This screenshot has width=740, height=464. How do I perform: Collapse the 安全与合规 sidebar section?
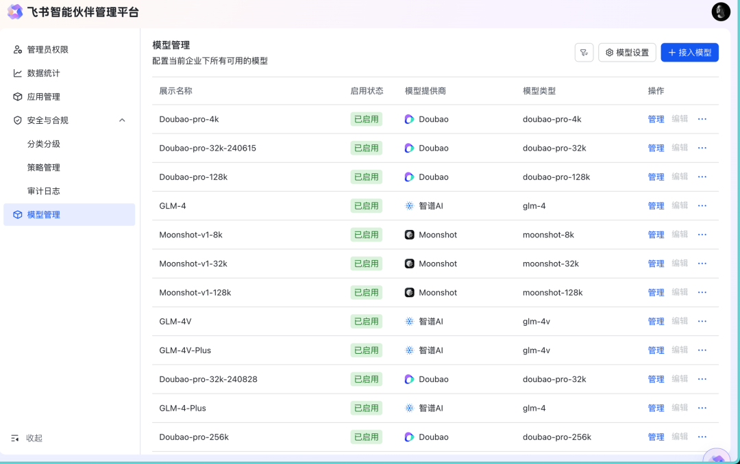pyautogui.click(x=122, y=120)
